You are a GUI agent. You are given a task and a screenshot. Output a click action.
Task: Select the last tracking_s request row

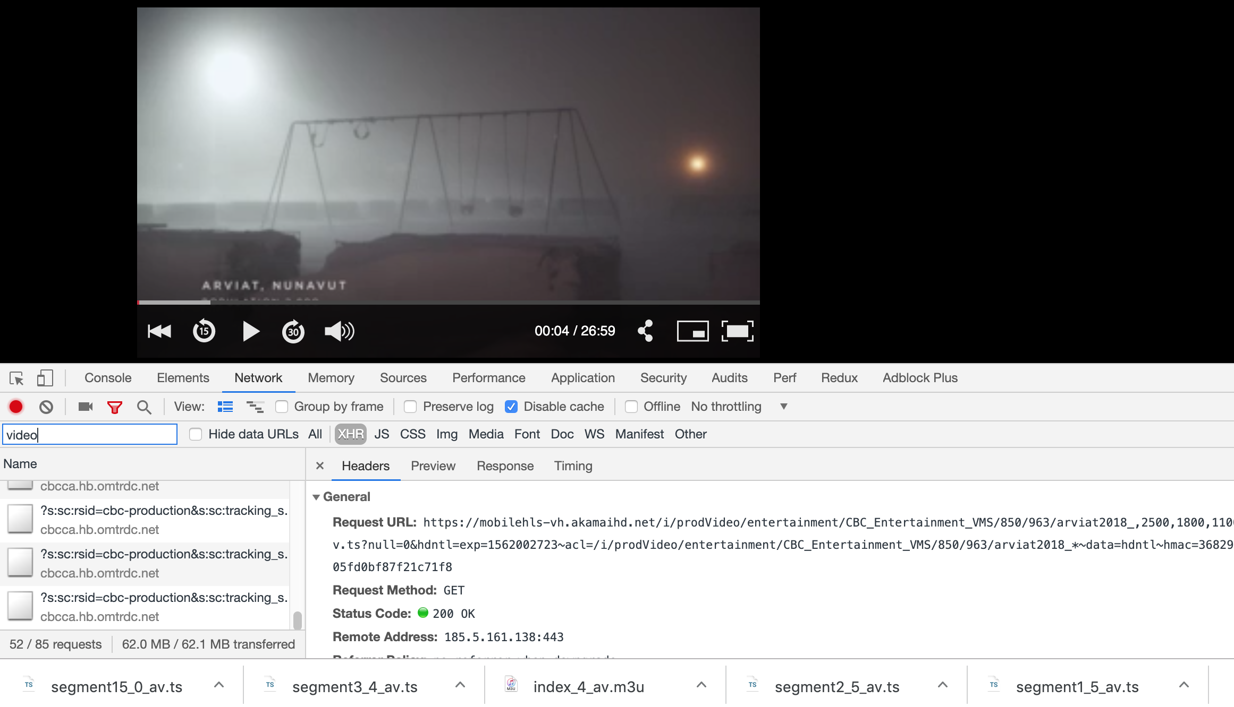[145, 607]
